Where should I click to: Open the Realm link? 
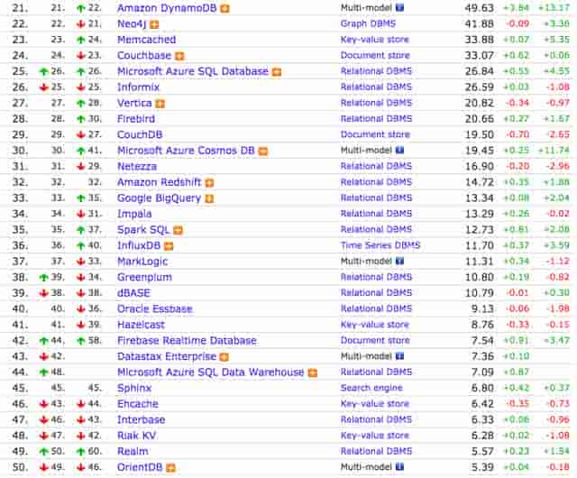click(x=133, y=452)
